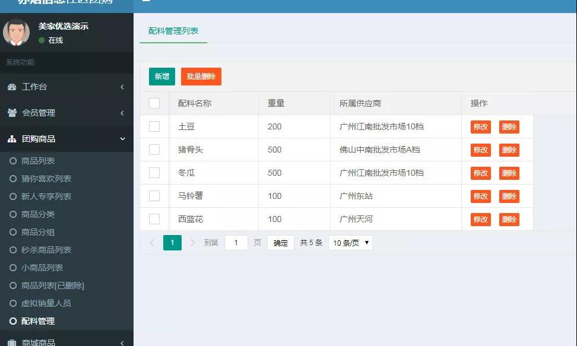Go to next page arrow icon
Screen dimensions: 577x346
pyautogui.click(x=192, y=243)
